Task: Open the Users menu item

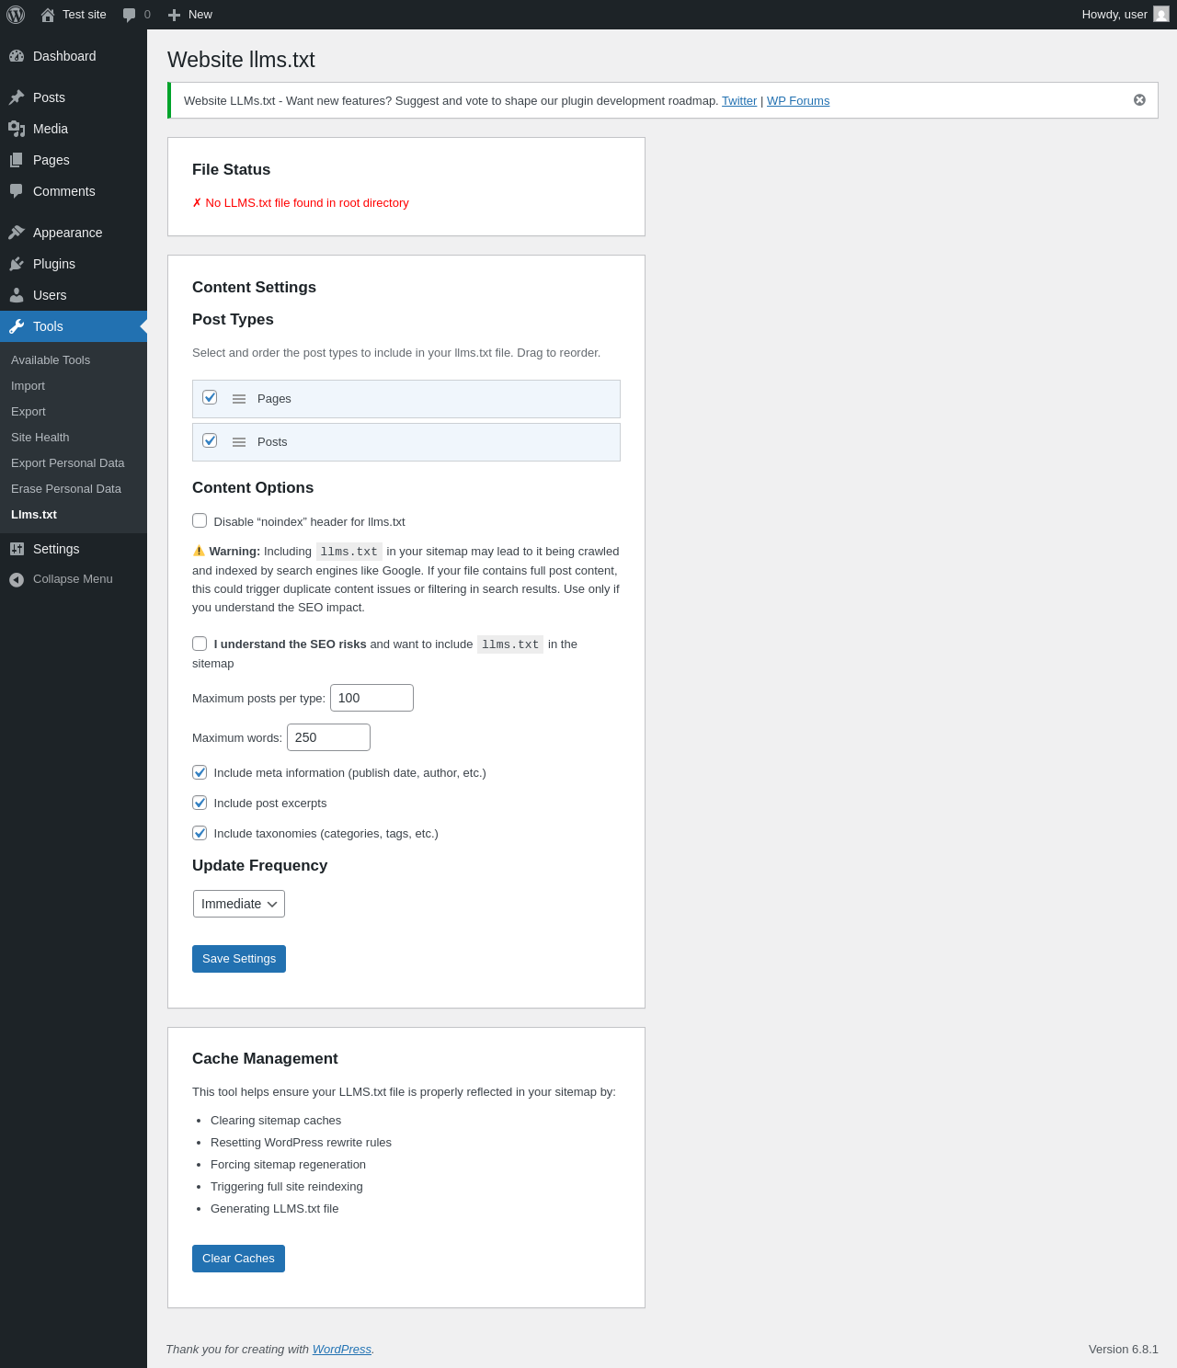Action: (74, 295)
